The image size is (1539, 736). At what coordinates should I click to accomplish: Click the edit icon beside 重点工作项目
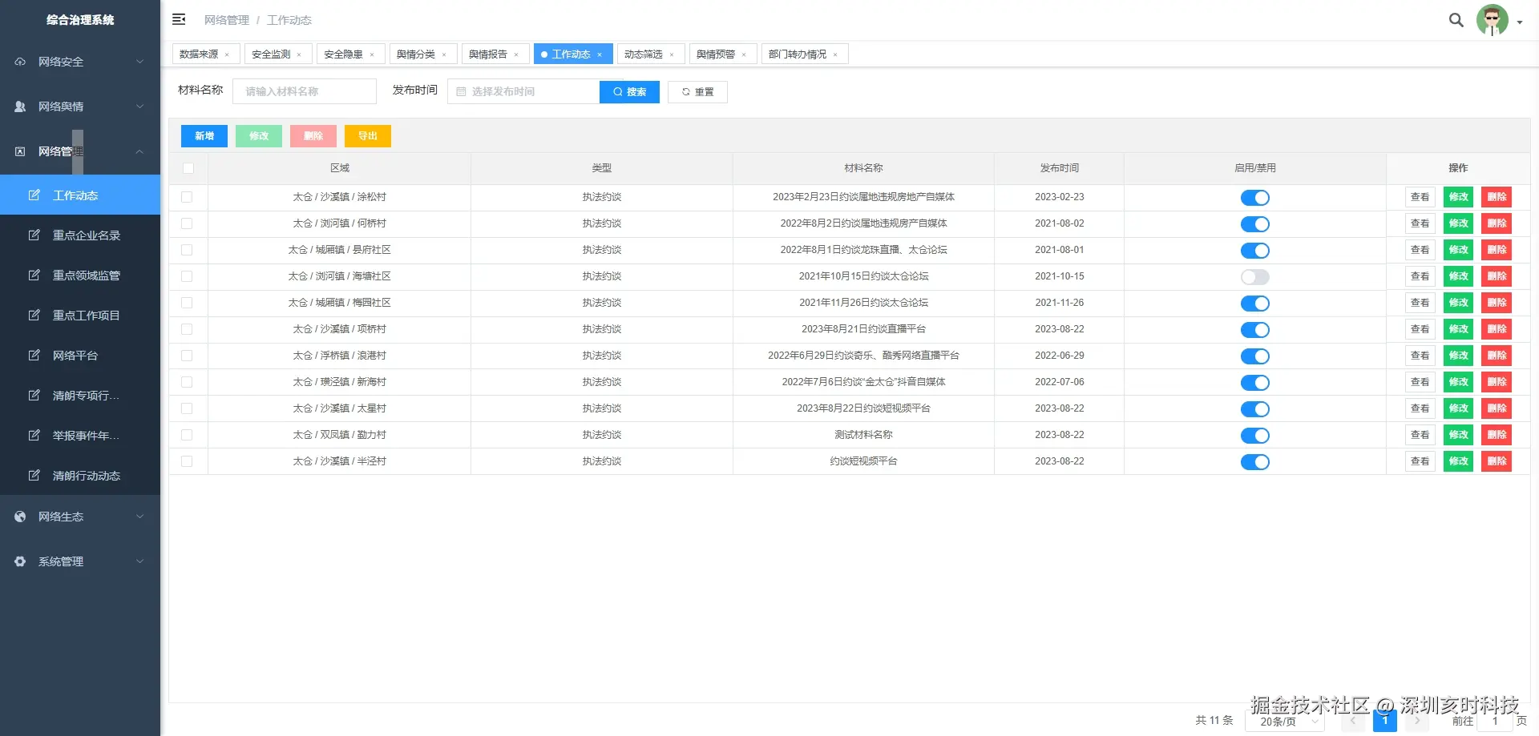tap(34, 315)
